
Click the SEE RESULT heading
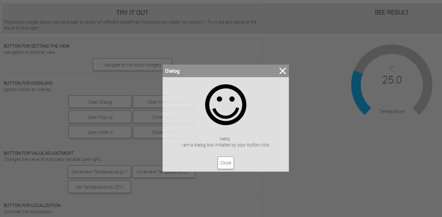[x=392, y=13]
